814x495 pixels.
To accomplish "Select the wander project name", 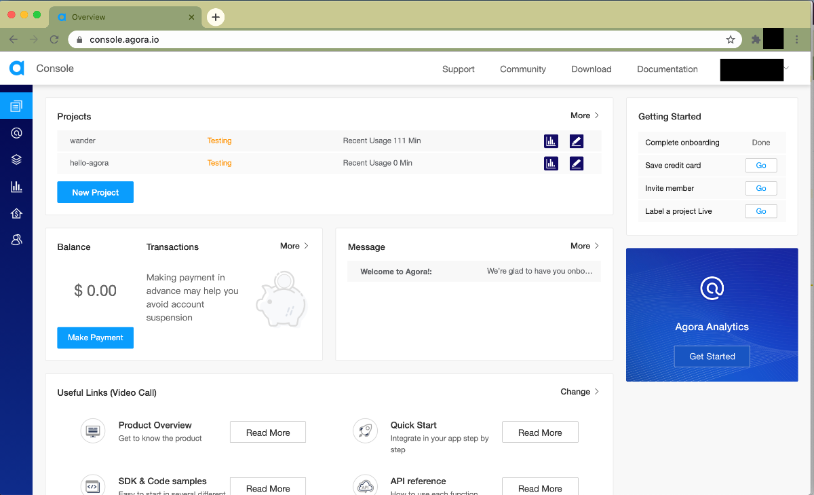I will click(x=83, y=141).
